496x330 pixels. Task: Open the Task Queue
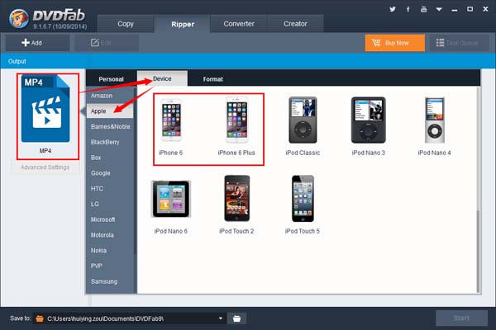(x=459, y=43)
